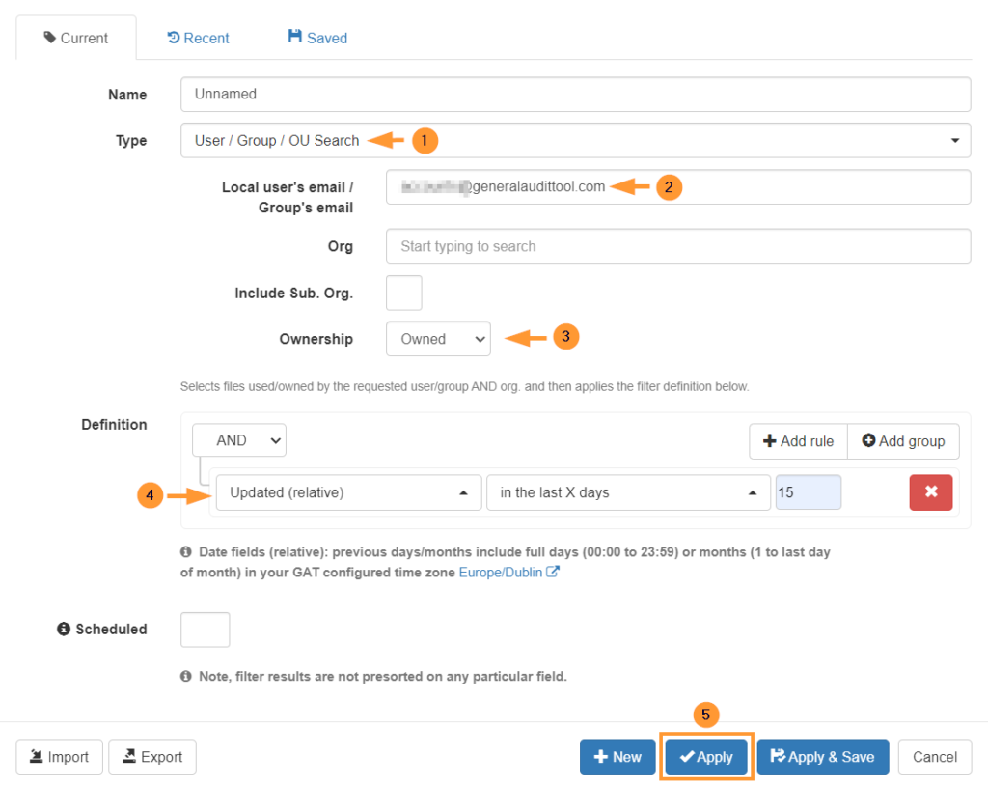Viewport: 988px width, 785px height.
Task: Switch to the Recent tab
Action: pos(198,38)
